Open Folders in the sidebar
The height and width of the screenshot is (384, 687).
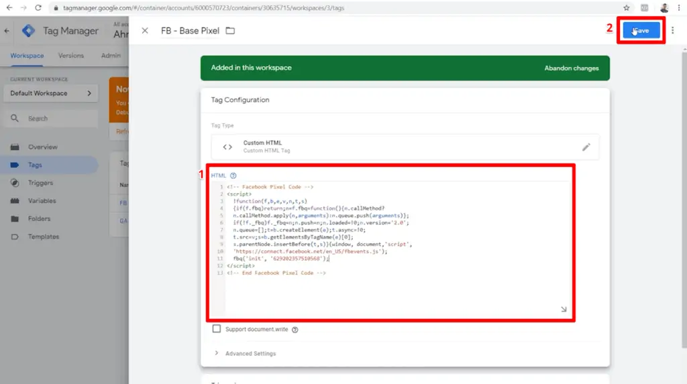click(x=39, y=218)
